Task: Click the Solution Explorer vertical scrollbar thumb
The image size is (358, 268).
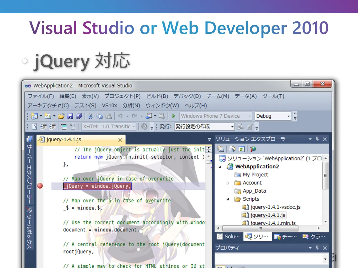Action: tap(325, 175)
